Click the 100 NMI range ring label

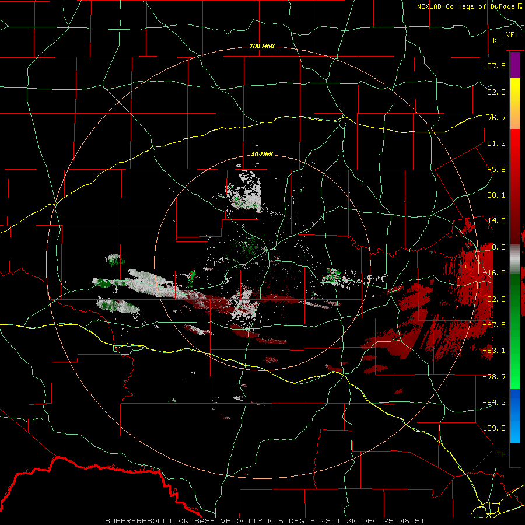click(x=262, y=46)
